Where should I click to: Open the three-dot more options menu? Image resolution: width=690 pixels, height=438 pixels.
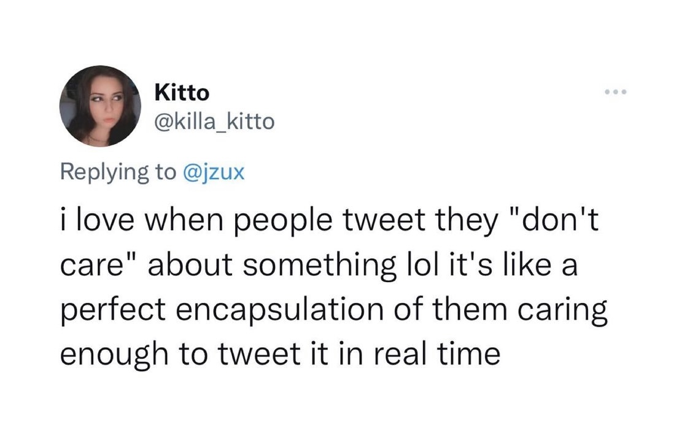[x=615, y=92]
